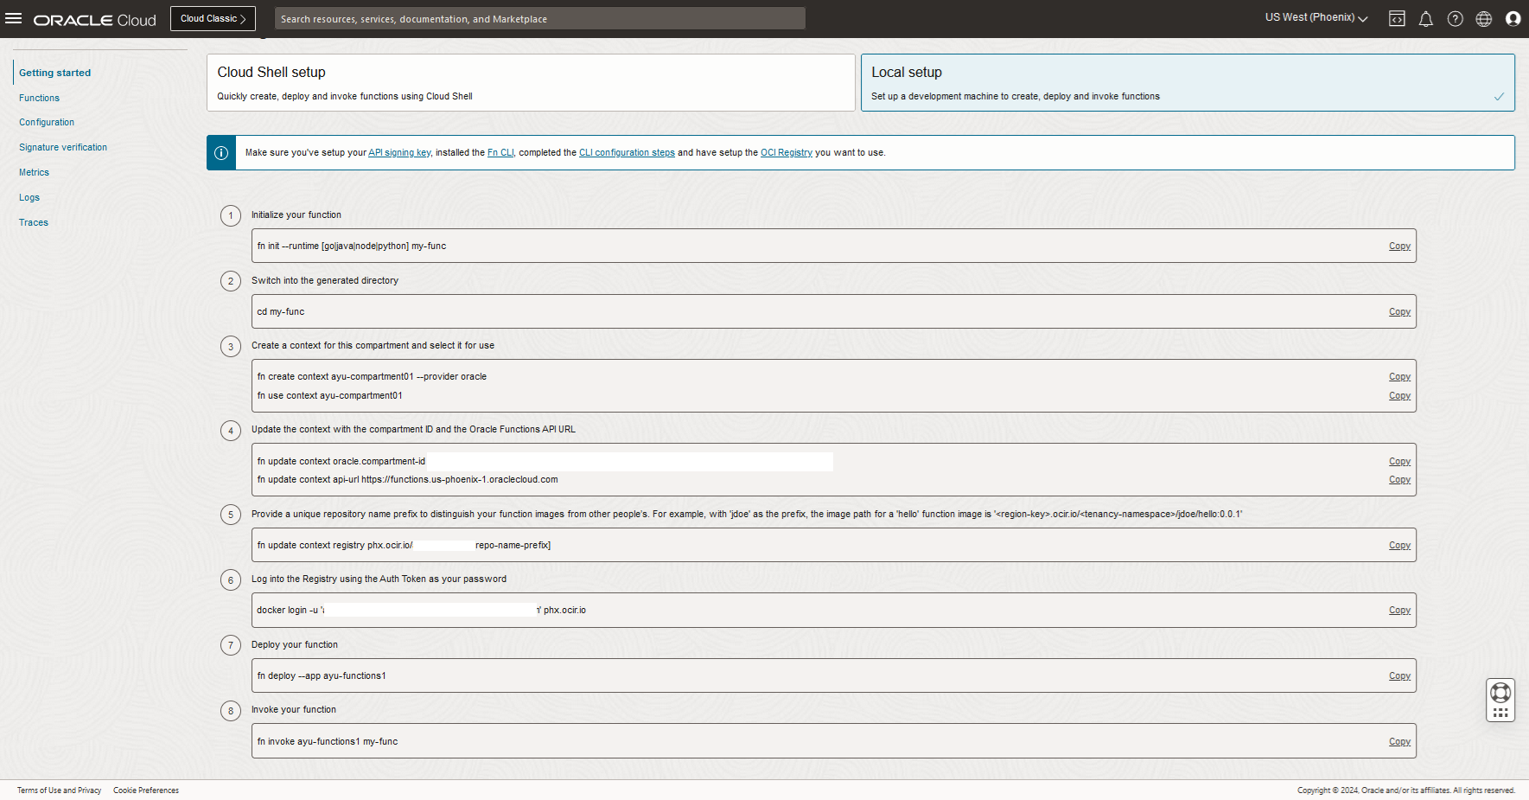Click the grid dots under the lifebuoy widget
This screenshot has height=800, width=1529.
pos(1500,714)
